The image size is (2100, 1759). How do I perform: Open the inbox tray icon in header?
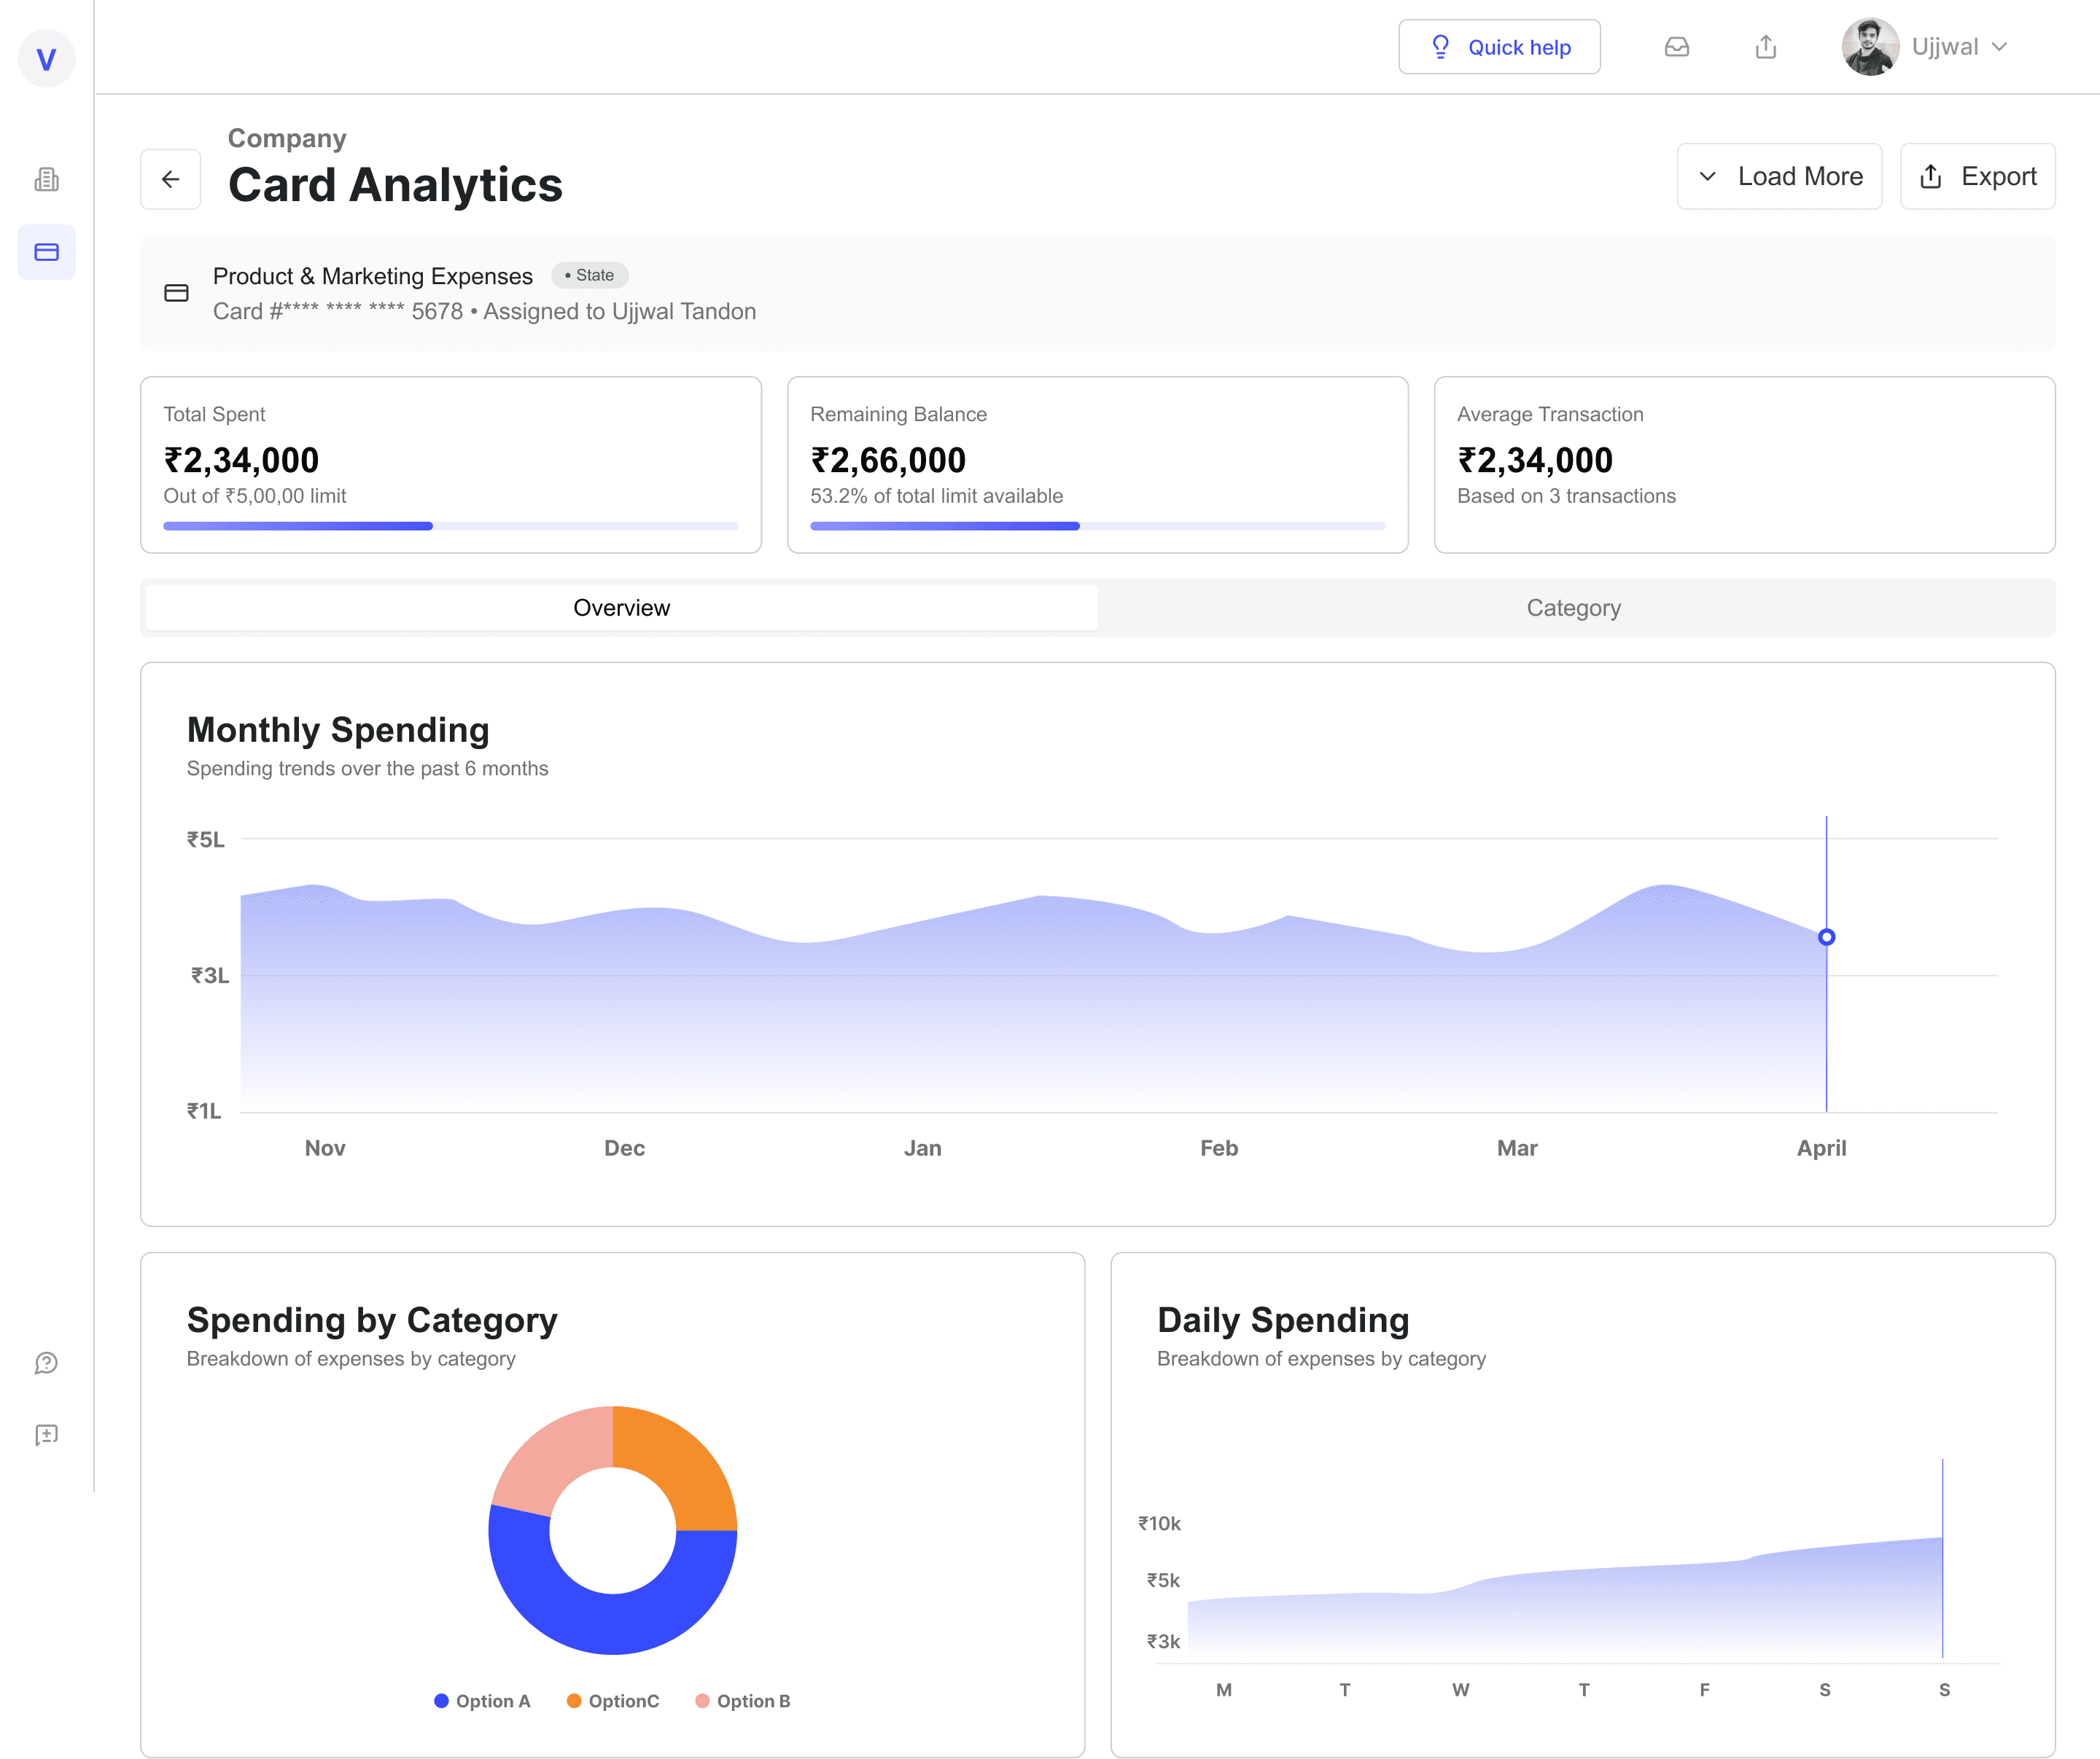(x=1677, y=47)
